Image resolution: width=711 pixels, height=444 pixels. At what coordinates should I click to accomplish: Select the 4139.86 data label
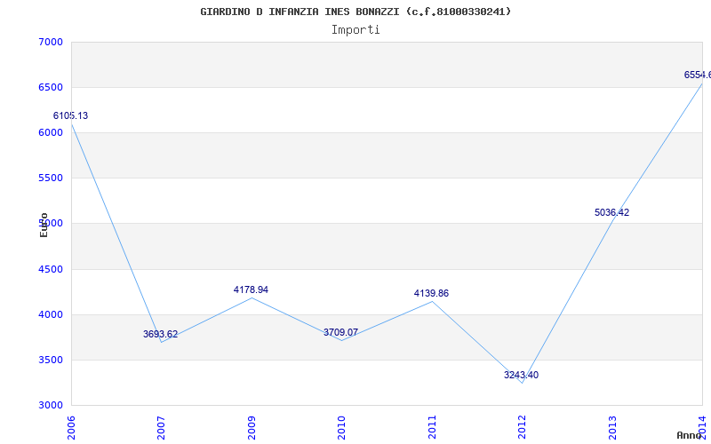point(431,293)
